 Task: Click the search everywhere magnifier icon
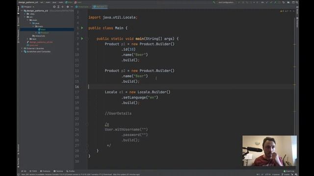point(297,2)
